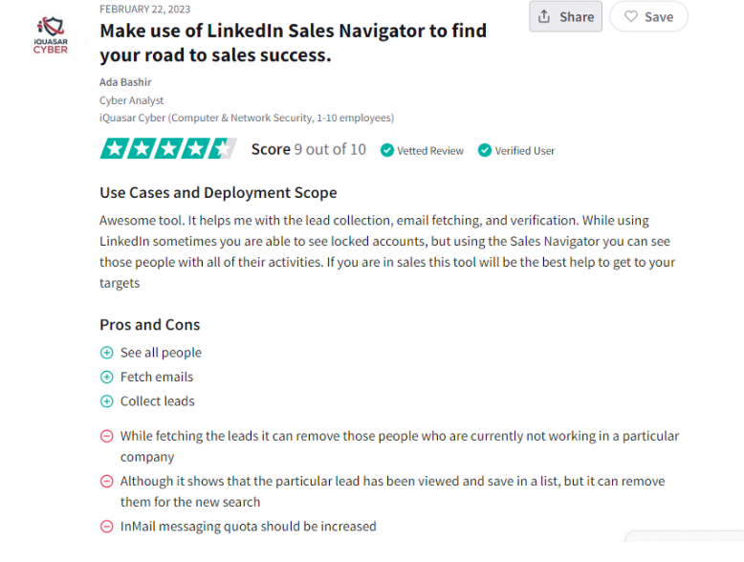744x562 pixels.
Task: Click the Score 9 out of 10 text
Action: (x=309, y=149)
